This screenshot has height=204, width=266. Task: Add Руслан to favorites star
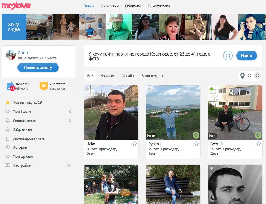[197, 144]
